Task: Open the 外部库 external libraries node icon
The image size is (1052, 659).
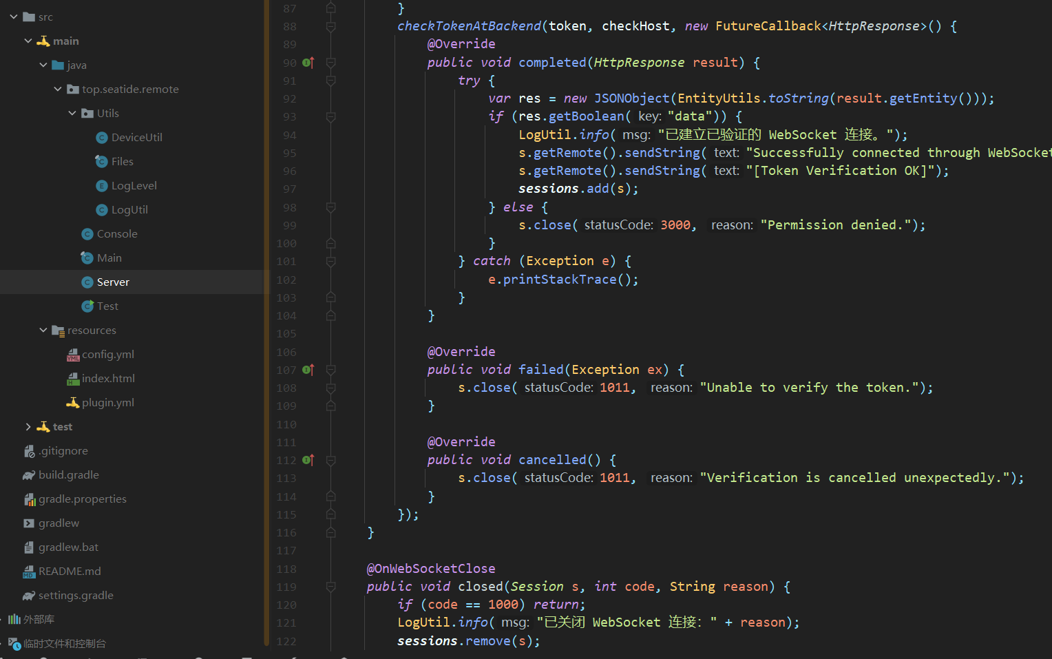Action: [14, 619]
